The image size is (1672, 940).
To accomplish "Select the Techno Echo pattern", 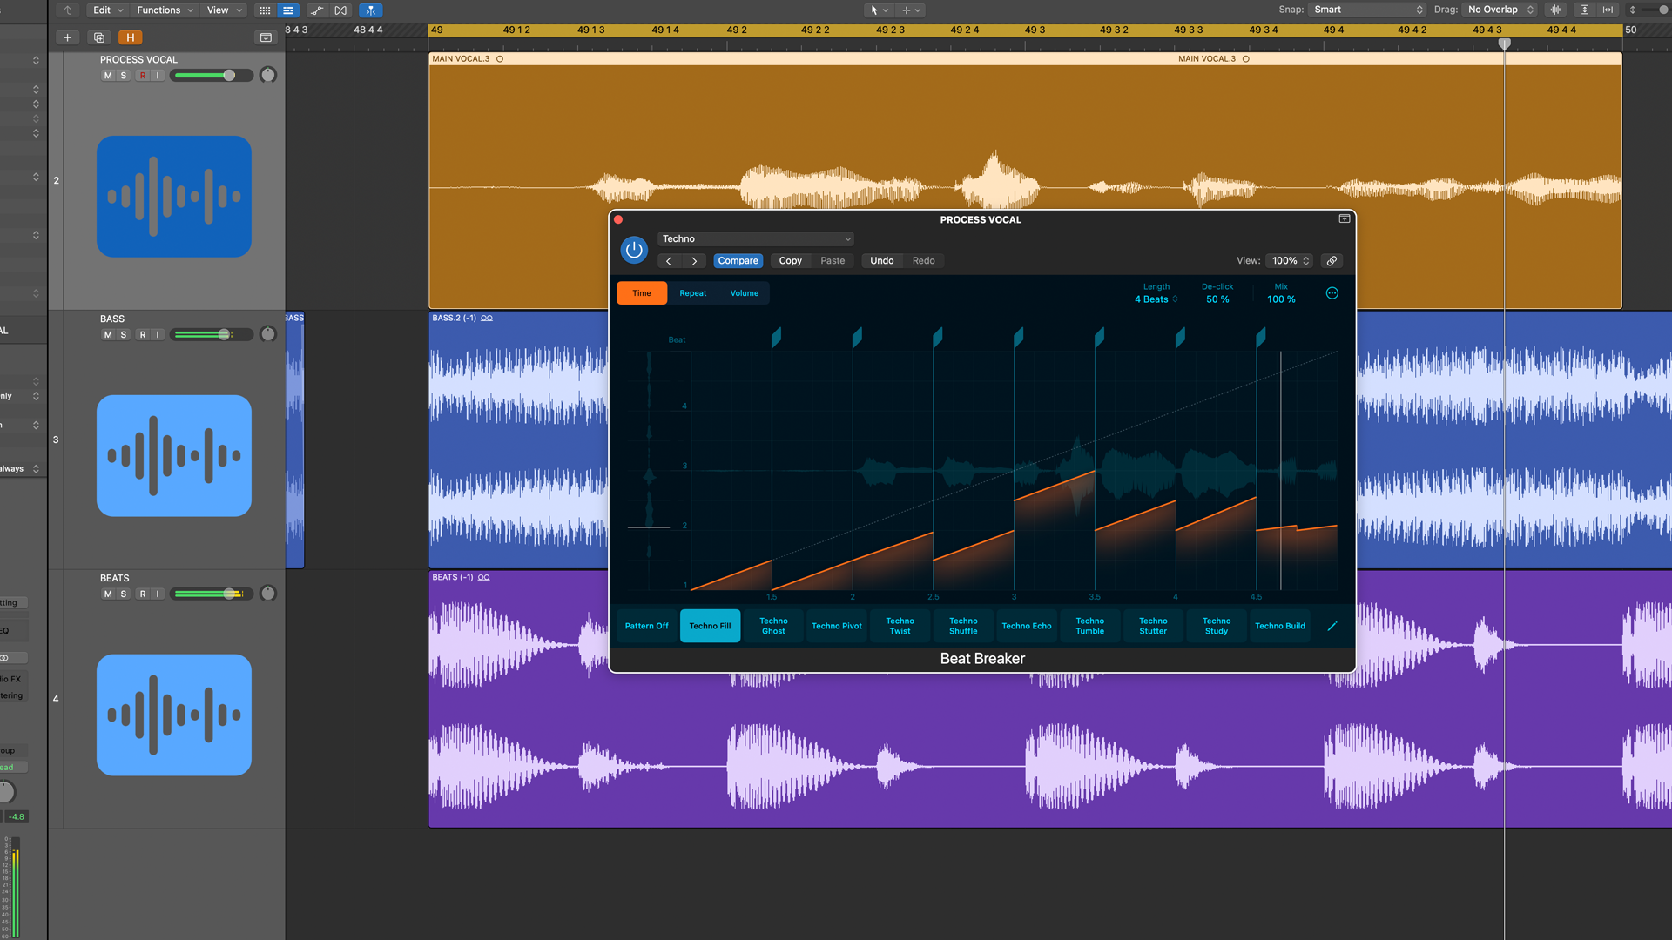I will coord(1027,626).
